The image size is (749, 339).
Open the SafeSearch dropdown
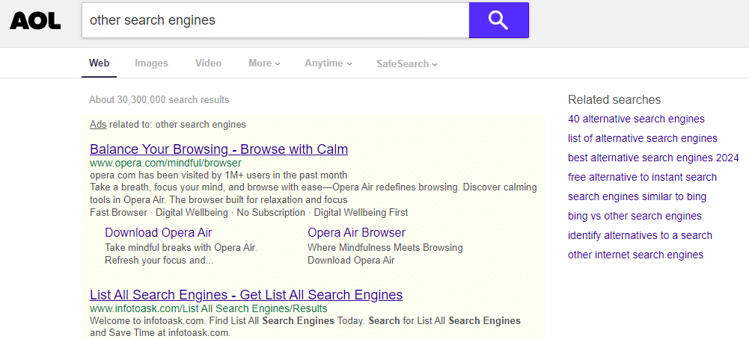407,64
